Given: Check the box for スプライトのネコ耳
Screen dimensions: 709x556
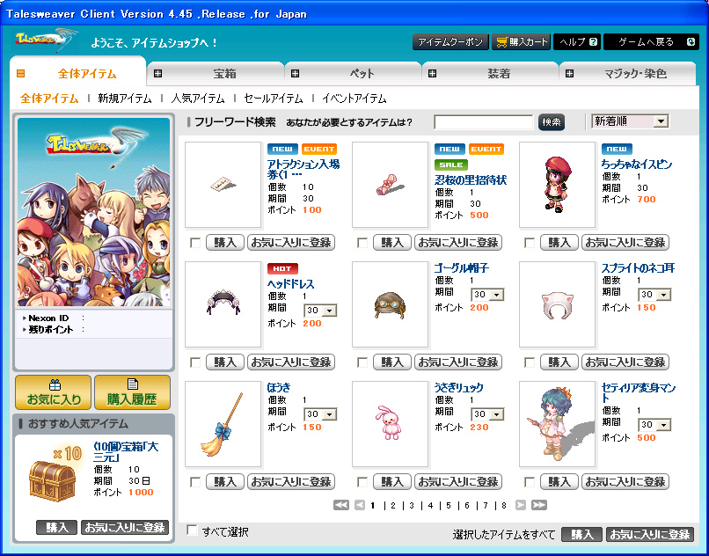Looking at the screenshot, I should [x=530, y=362].
